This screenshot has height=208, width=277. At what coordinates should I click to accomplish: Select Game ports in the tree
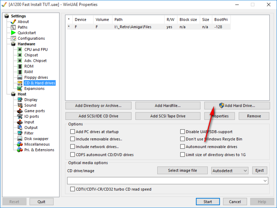click(35, 111)
